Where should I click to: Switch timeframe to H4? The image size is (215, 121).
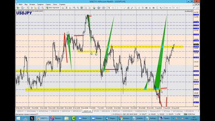[174, 8]
